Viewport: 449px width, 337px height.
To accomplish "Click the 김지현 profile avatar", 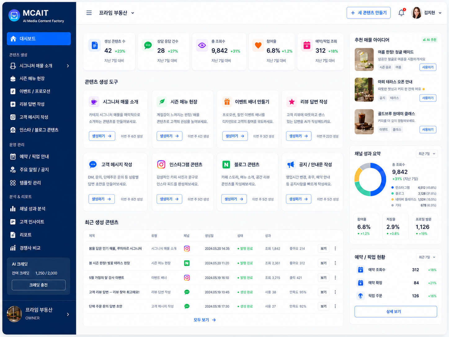I will 416,13.
